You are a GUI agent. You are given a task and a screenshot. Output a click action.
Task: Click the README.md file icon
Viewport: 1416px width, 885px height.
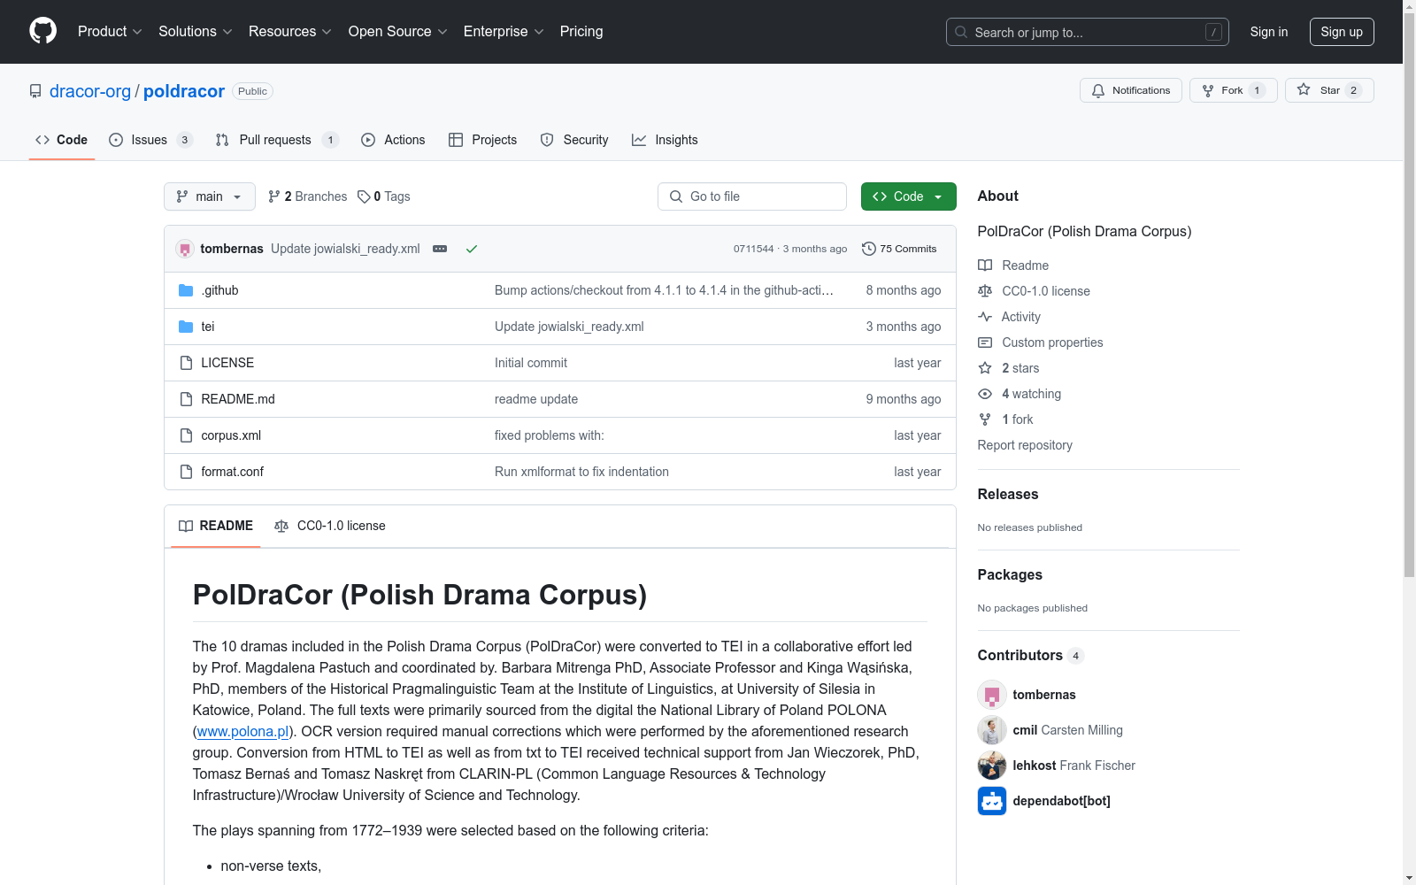point(186,399)
